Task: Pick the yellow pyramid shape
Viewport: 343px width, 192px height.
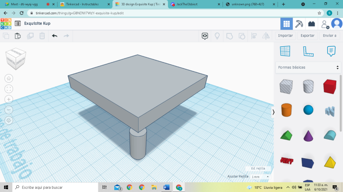Action: [330, 162]
